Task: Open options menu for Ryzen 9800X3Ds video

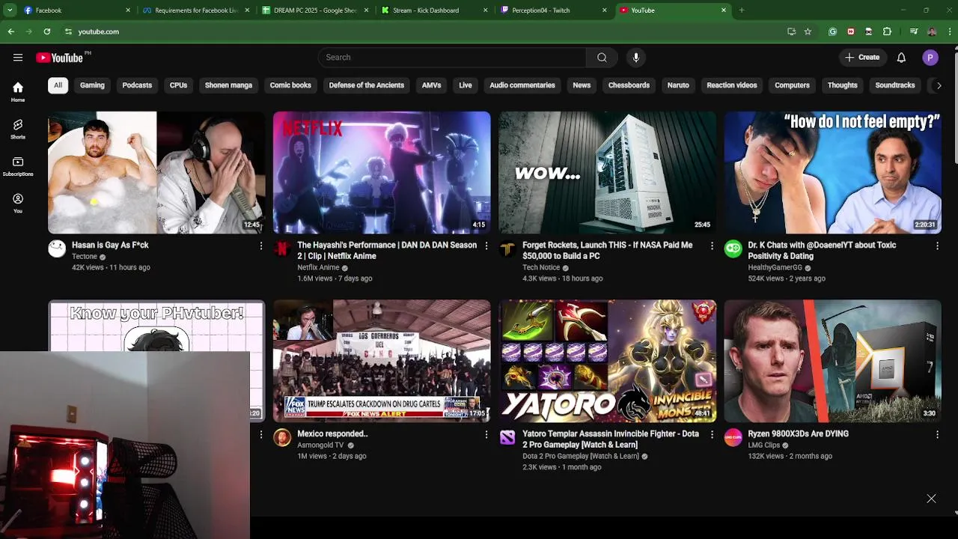Action: (x=937, y=434)
